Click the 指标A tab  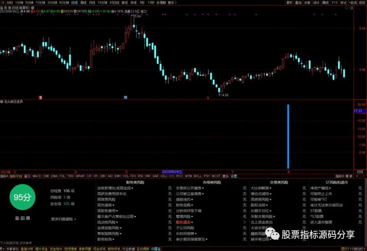tap(4, 176)
